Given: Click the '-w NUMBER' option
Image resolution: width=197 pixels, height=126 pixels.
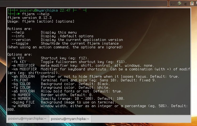Looking at the screenshot, I should coord(21,106).
